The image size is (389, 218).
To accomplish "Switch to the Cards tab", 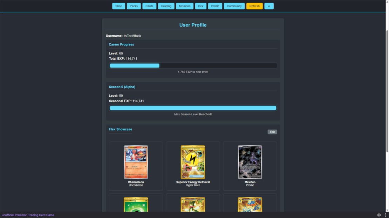I will point(149,6).
